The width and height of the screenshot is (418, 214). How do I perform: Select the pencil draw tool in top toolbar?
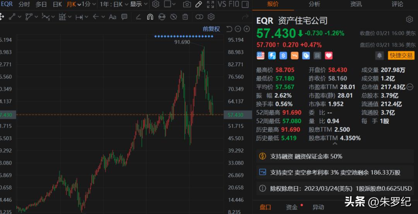(x=199, y=4)
